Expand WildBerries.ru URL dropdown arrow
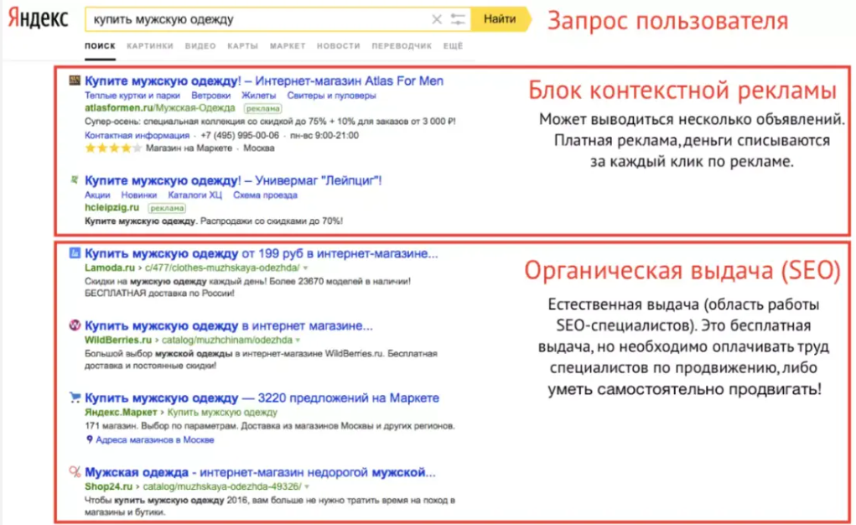Screen dimensions: 856x525 [x=298, y=340]
